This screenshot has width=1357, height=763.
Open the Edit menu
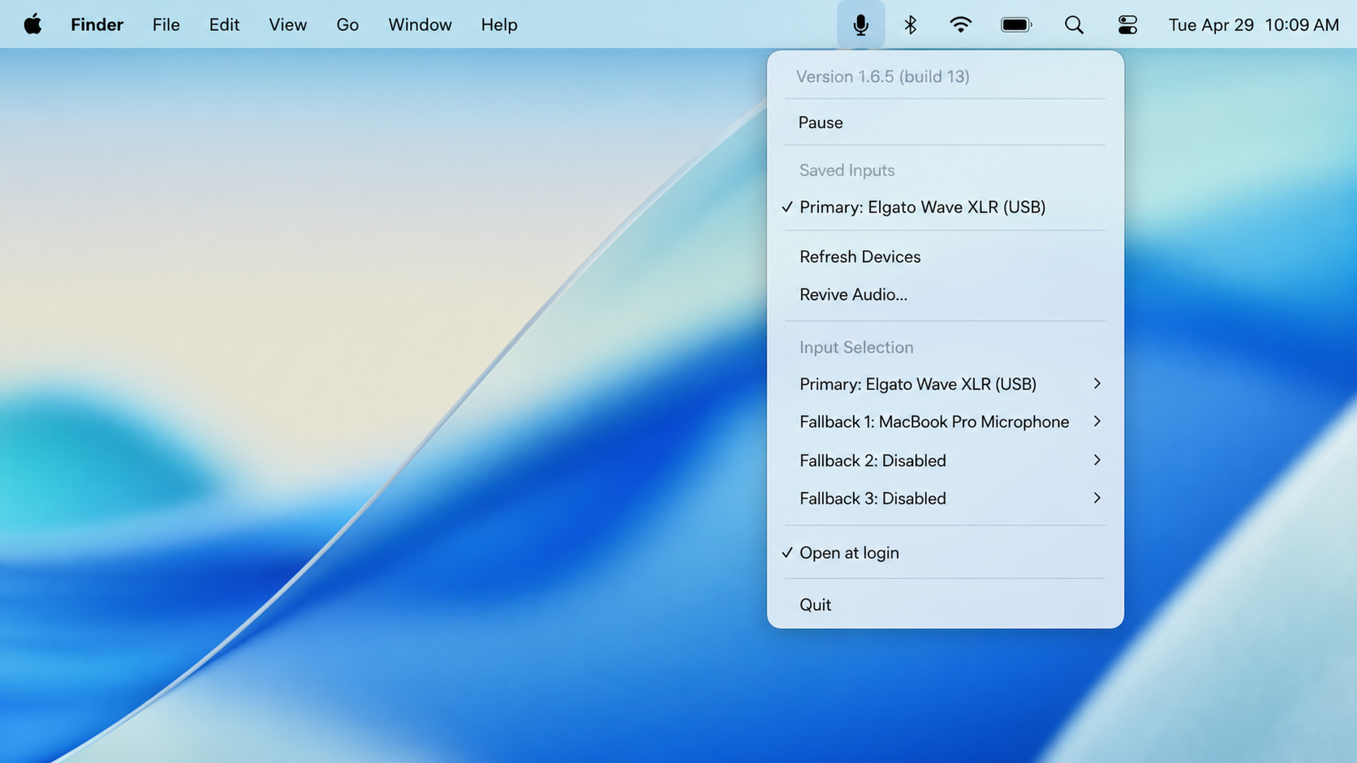pos(224,24)
